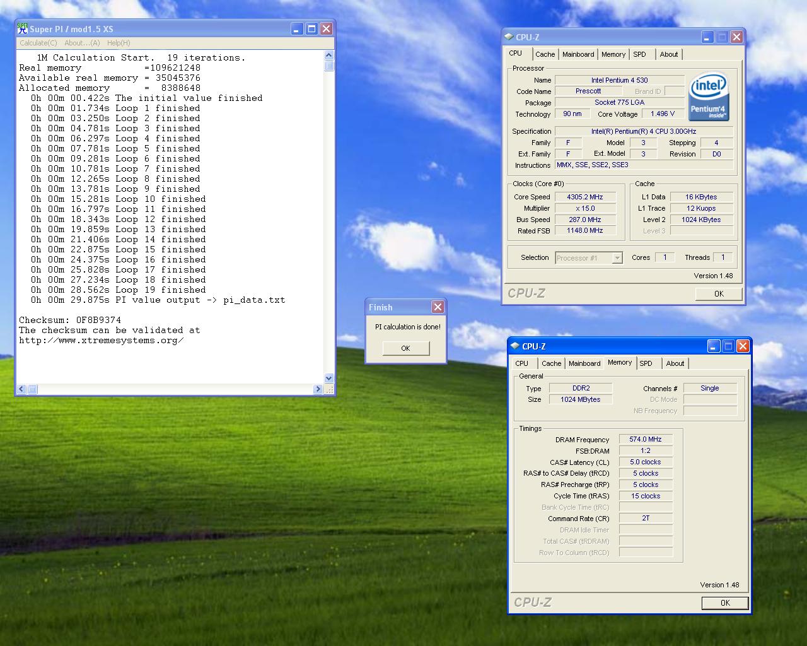
Task: Click Super PI horizontal scrollbar left arrow
Action: coord(21,389)
